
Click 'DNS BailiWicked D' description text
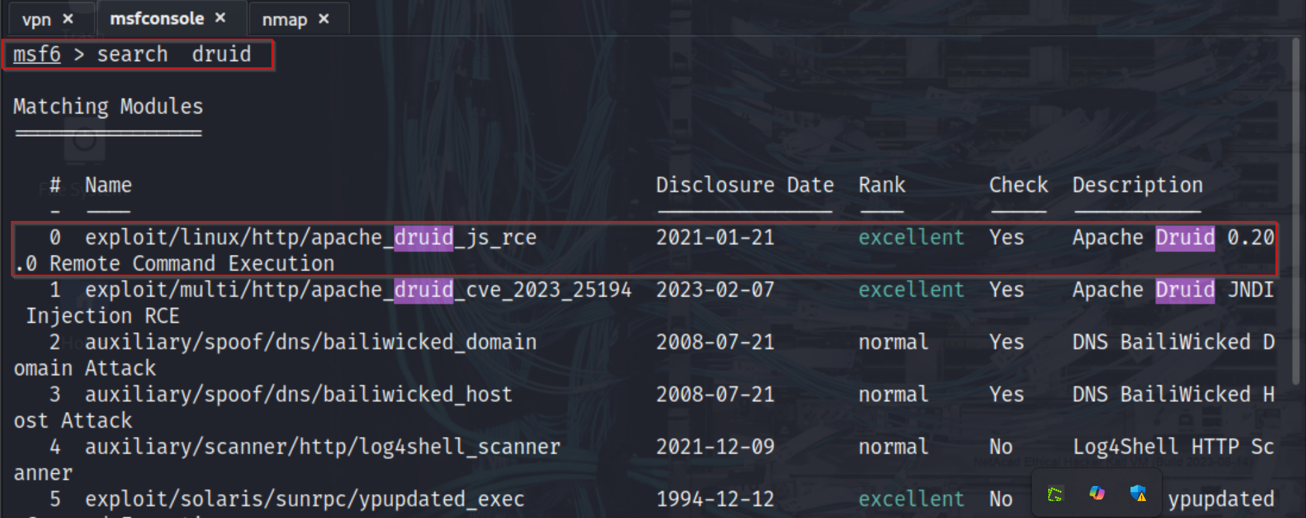(1173, 342)
